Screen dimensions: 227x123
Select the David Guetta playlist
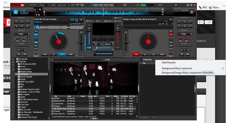click(26, 77)
